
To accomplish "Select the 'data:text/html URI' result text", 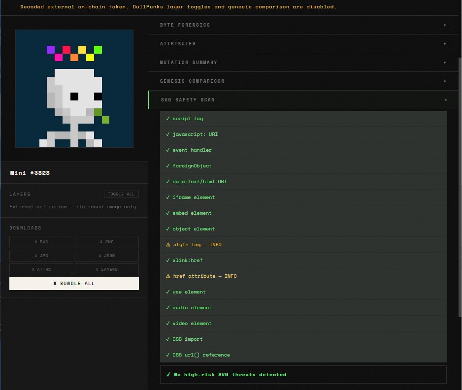I will click(x=200, y=181).
